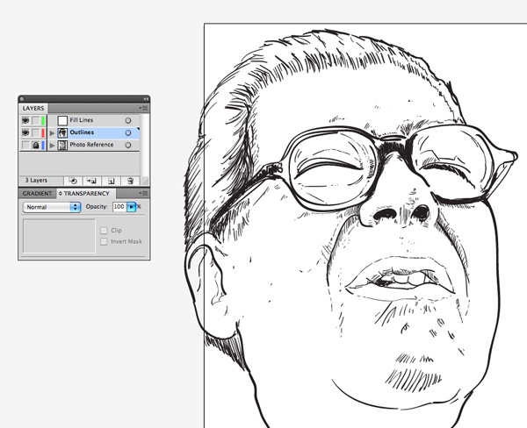527x428 pixels.
Task: Expand the Photo Reference layer contents
Action: (52, 145)
